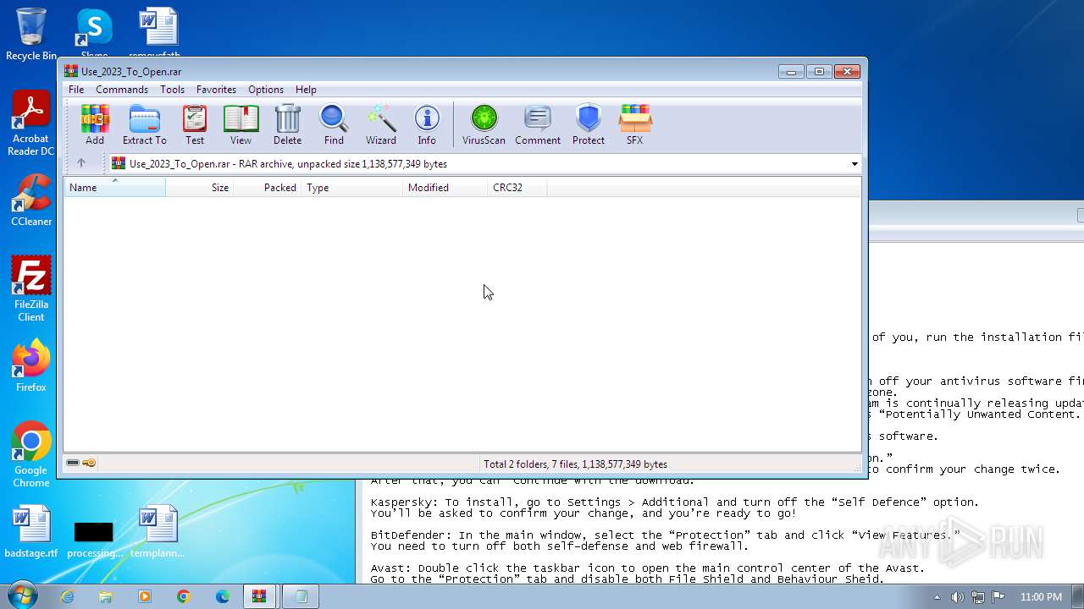Click Avast instructions line in Notepad window
Image resolution: width=1084 pixels, height=609 pixels.
647,568
